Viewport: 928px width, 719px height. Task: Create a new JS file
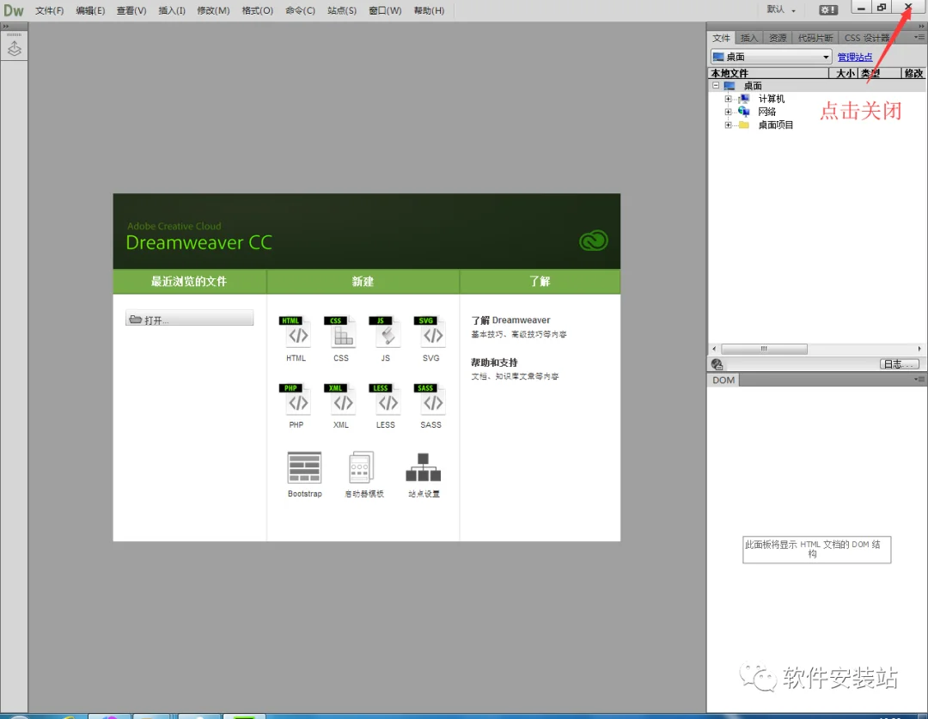[x=386, y=338]
